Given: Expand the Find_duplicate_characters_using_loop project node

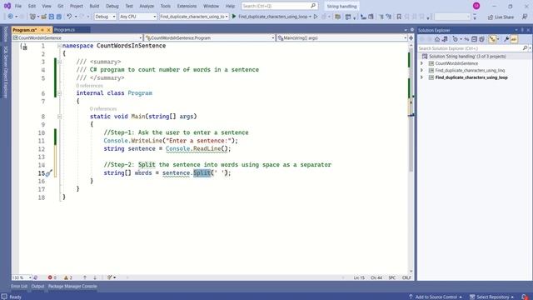Looking at the screenshot, I should click(x=422, y=77).
